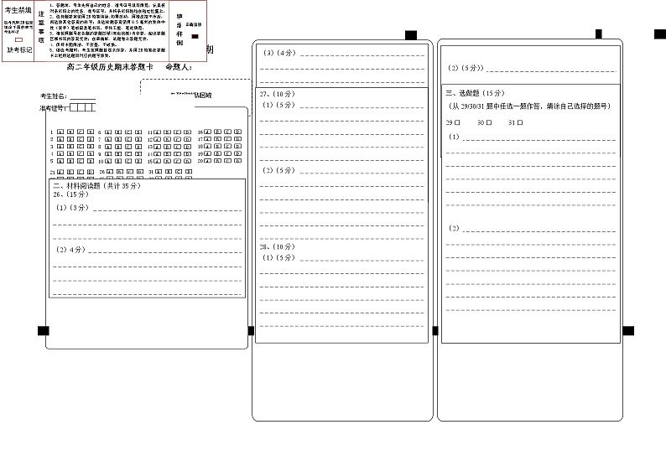Click the black alignment square at far right edge
Viewport: 666px width, 471px height.
click(x=629, y=330)
